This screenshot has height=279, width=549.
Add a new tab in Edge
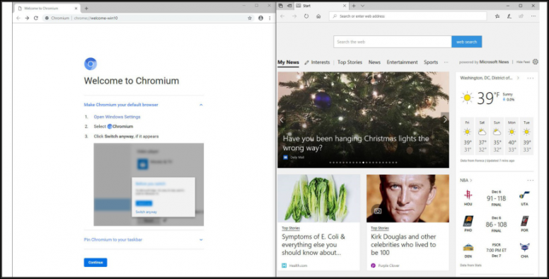(354, 6)
